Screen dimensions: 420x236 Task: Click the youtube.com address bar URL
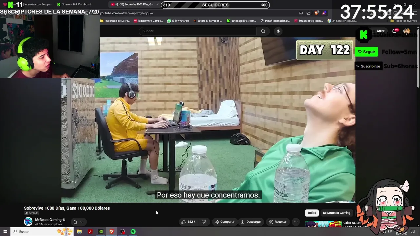[127, 13]
